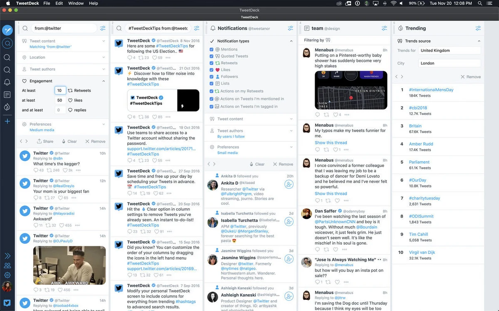Toggle column options for team column
Image resolution: width=499 pixels, height=311 pixels.
tap(385, 28)
